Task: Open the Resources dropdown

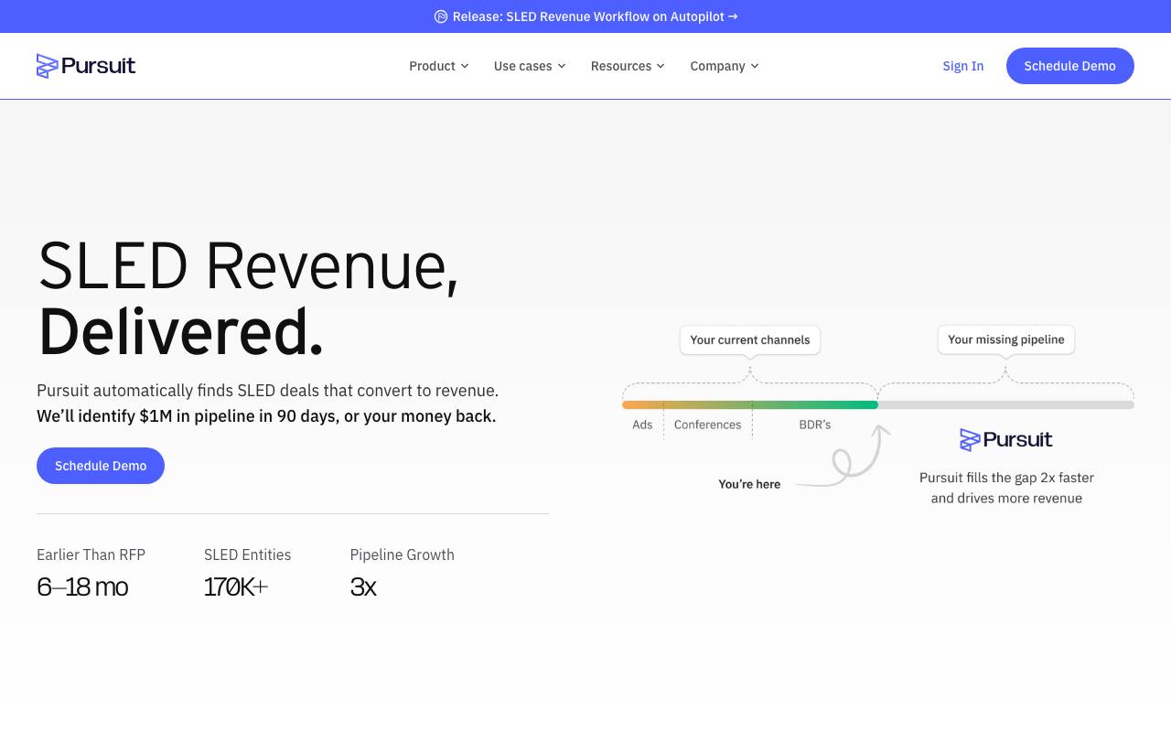Action: pyautogui.click(x=628, y=66)
